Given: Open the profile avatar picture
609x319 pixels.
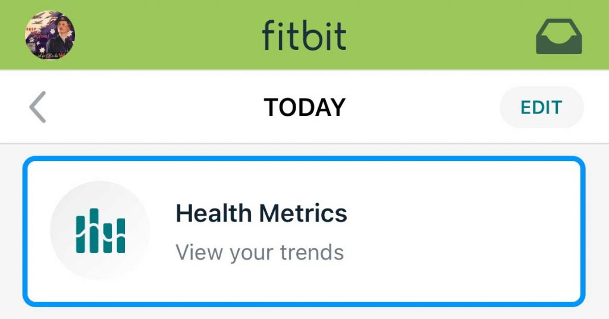Looking at the screenshot, I should coord(50,35).
